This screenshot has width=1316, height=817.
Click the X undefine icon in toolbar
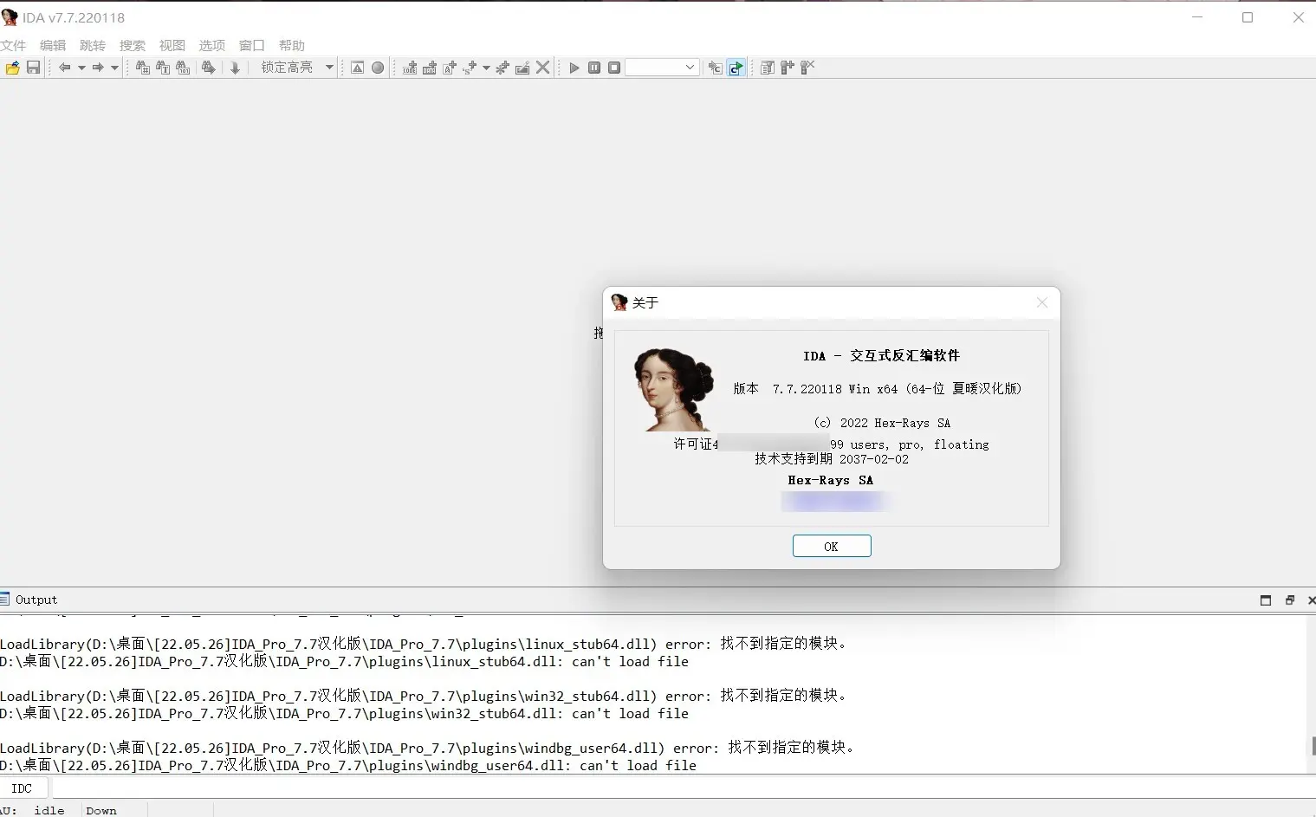pos(543,68)
